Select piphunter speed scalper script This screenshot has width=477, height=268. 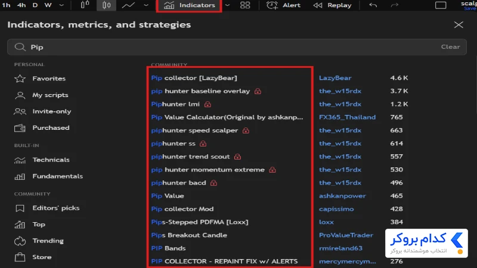point(194,130)
